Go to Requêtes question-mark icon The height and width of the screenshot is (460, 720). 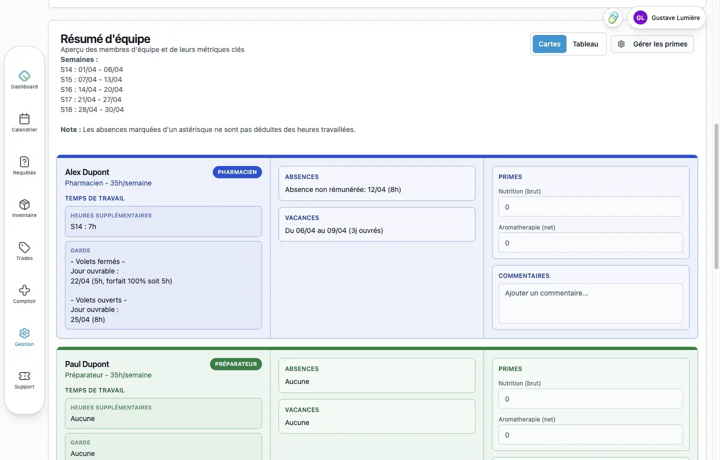click(24, 161)
